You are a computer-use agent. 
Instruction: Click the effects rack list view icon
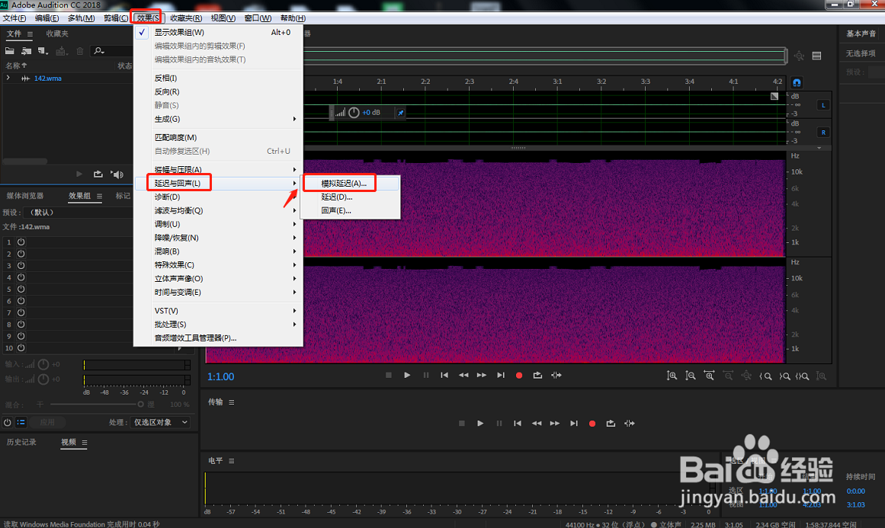point(21,422)
